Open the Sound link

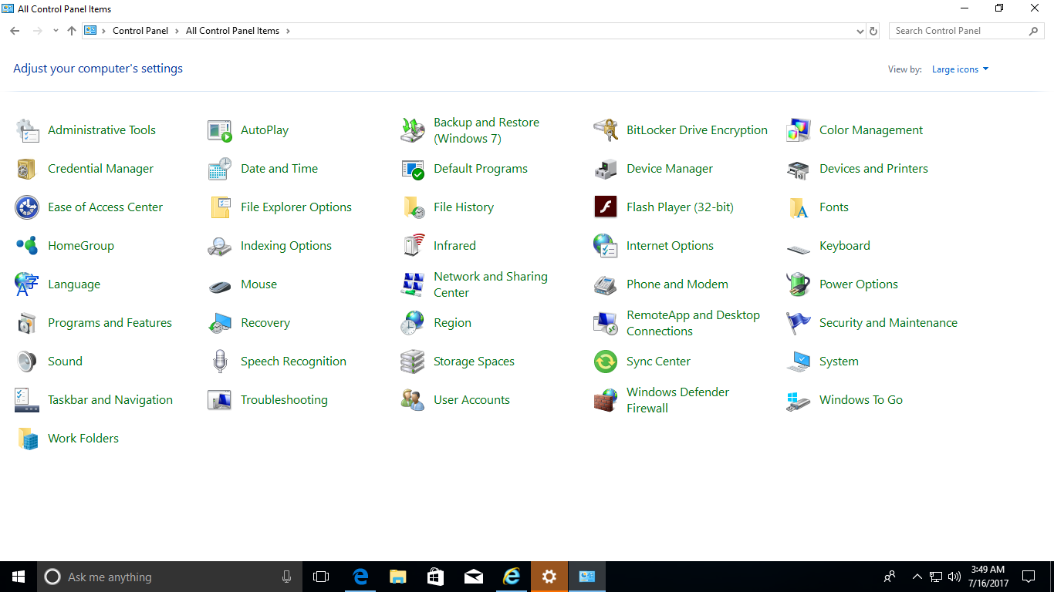65,362
